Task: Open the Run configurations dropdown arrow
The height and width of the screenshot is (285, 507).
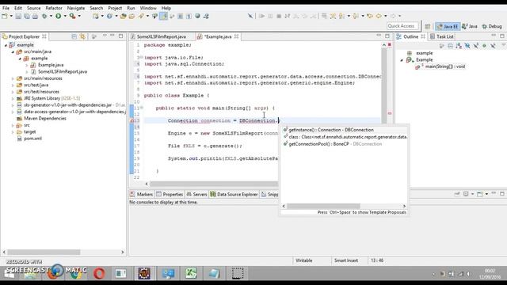Action: point(65,16)
